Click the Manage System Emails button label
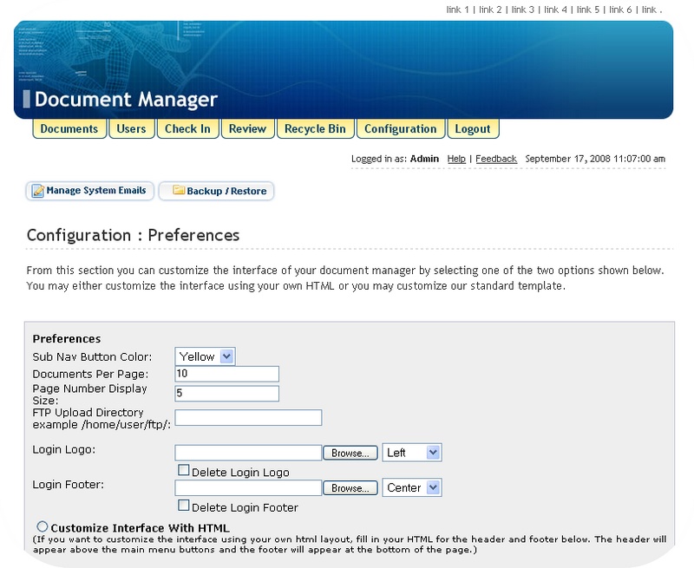This screenshot has width=694, height=568. pyautogui.click(x=96, y=190)
